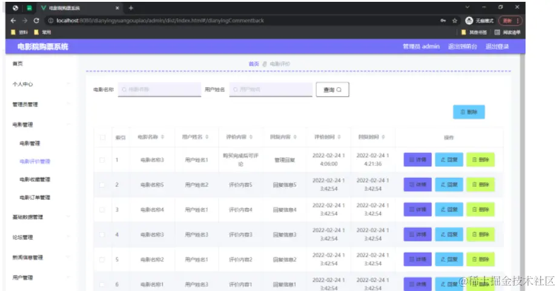This screenshot has width=559, height=291.
Task: Open the 电影管理 submenu item
Action: (30, 143)
